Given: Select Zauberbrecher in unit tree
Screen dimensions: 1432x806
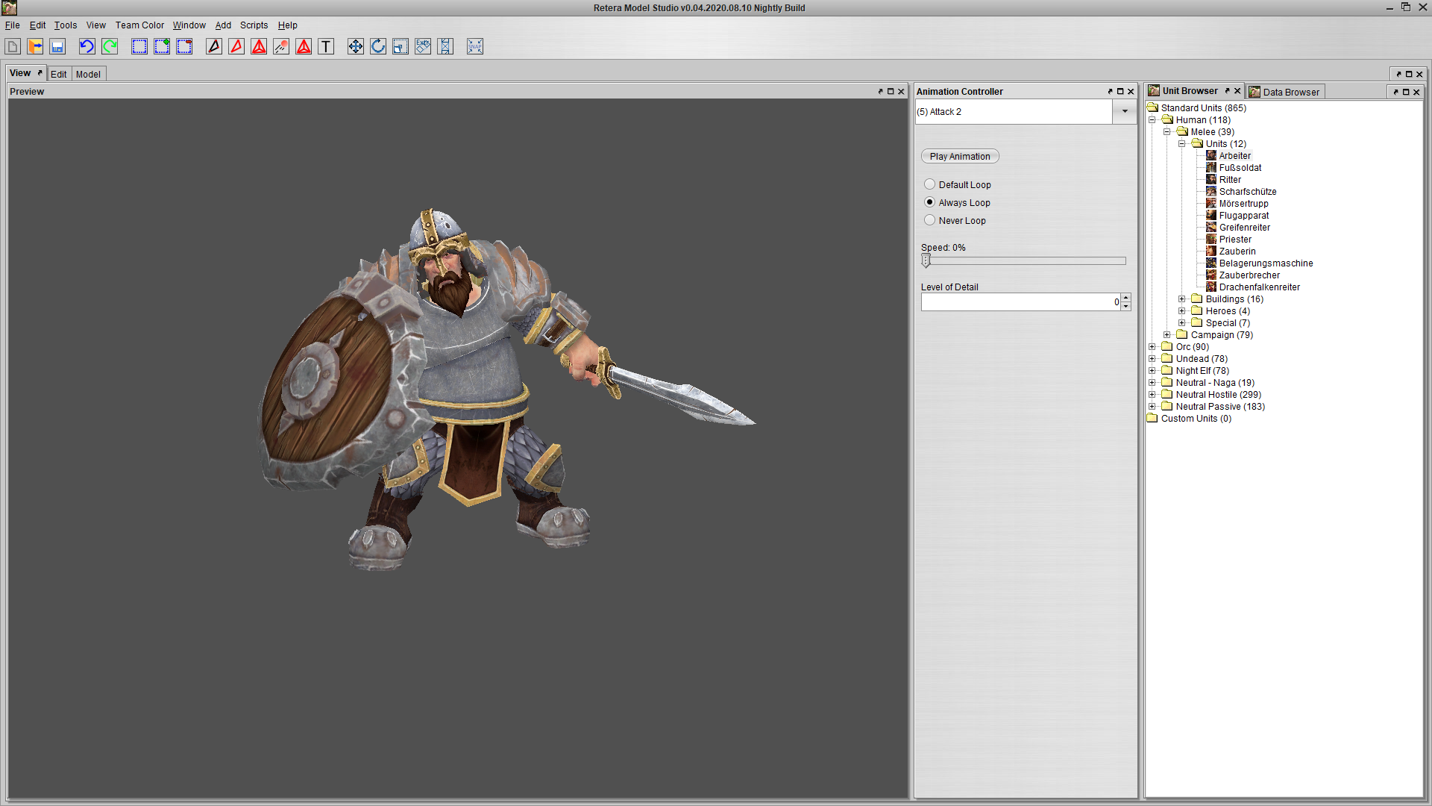Looking at the screenshot, I should [x=1249, y=275].
